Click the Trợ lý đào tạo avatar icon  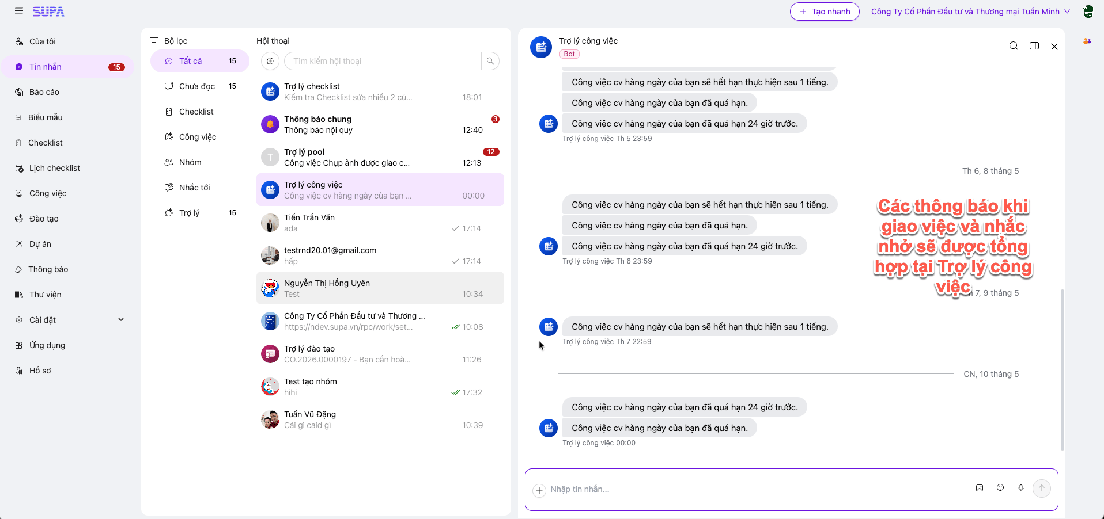click(270, 354)
